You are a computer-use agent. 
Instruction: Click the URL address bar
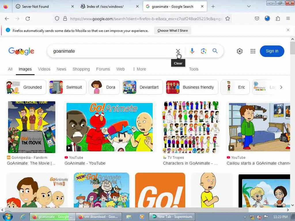[x=146, y=19]
